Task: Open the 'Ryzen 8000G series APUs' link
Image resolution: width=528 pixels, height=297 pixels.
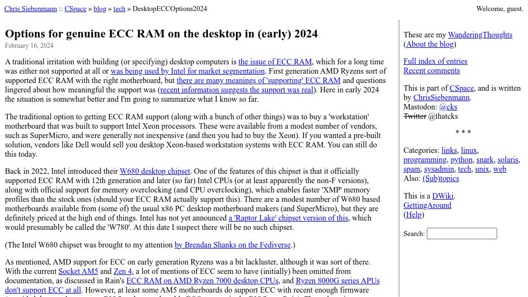Action: [x=337, y=280]
